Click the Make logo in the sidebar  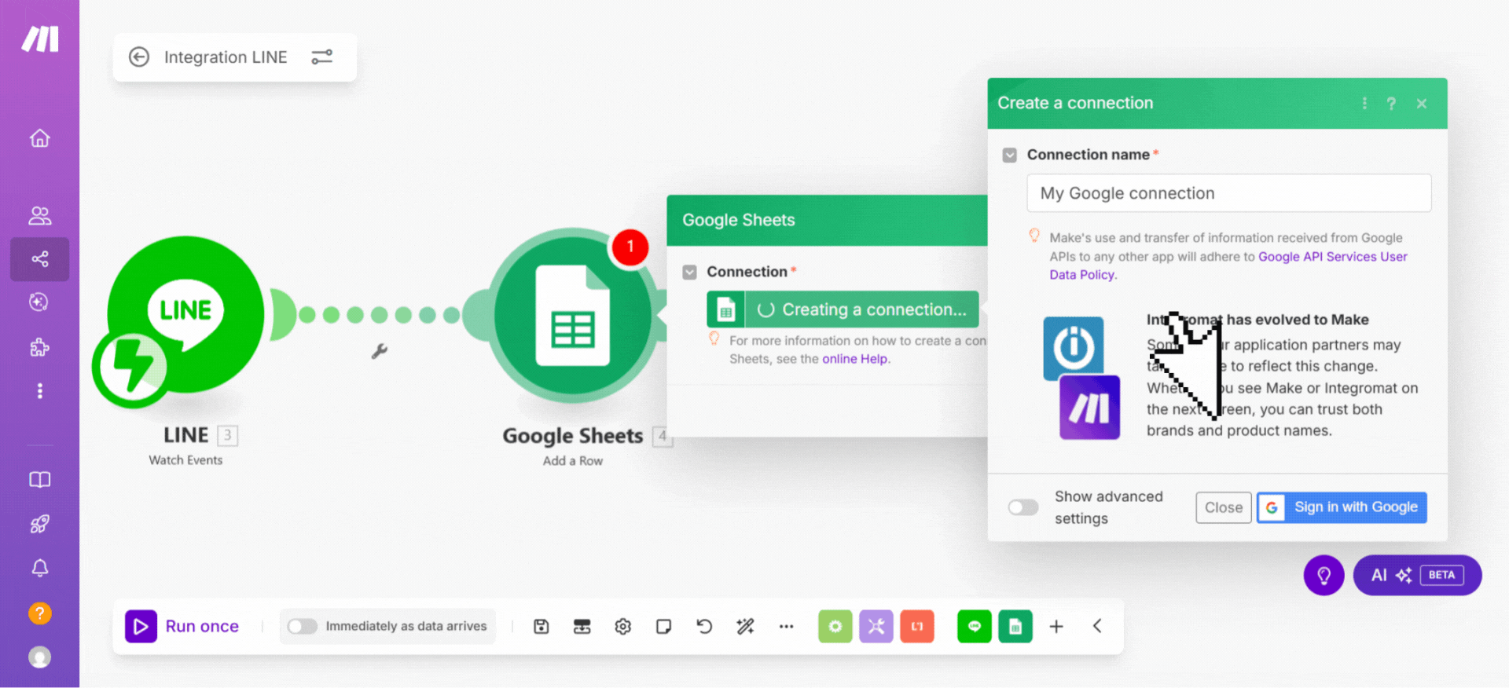pyautogui.click(x=40, y=38)
